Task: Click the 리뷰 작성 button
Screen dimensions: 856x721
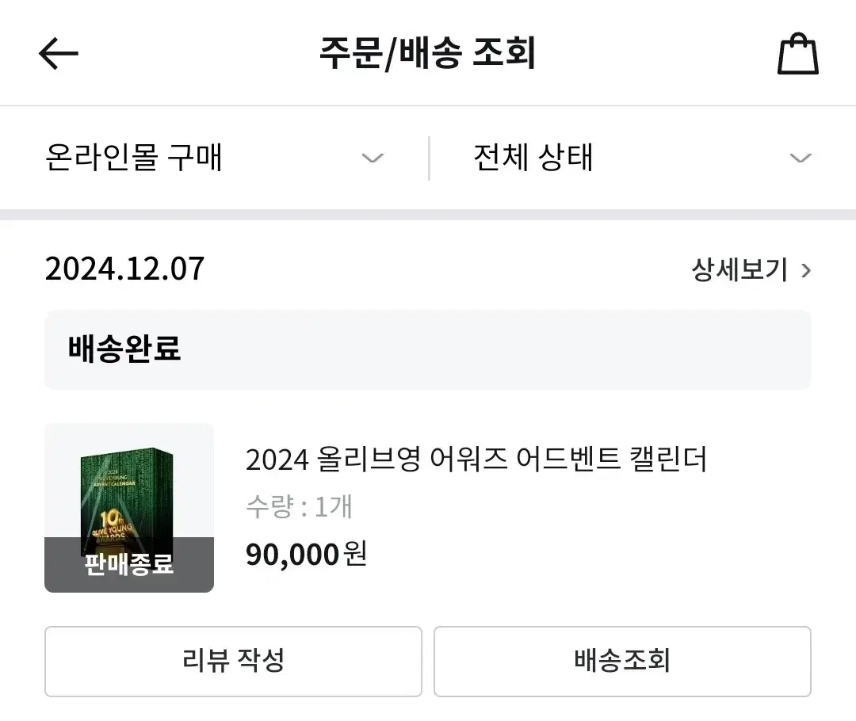Action: [x=233, y=661]
